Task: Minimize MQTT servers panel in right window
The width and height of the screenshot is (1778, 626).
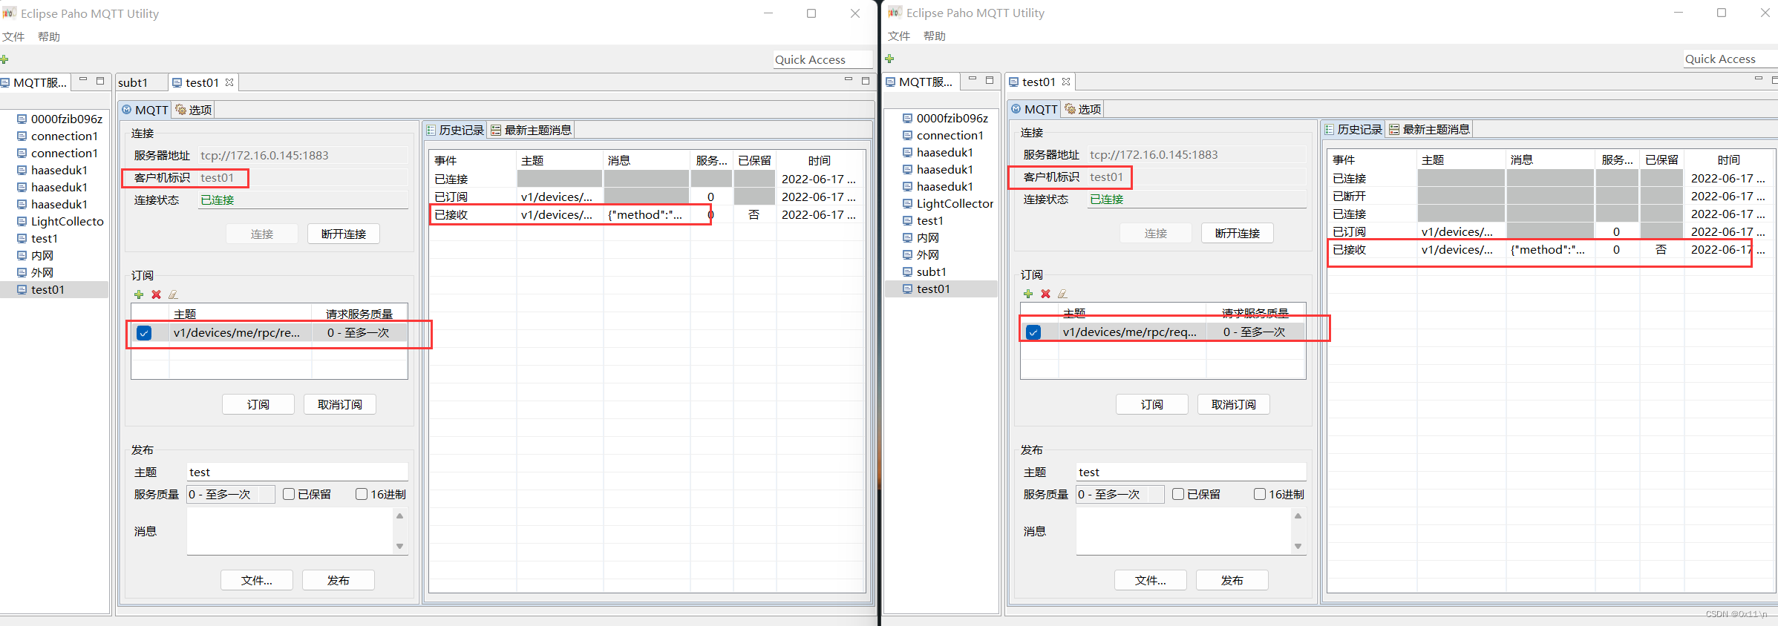Action: pos(972,79)
